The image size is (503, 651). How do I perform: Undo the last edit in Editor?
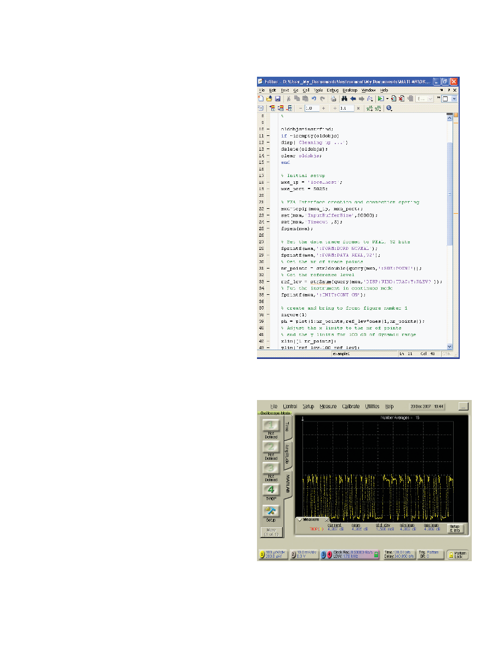pos(314,99)
